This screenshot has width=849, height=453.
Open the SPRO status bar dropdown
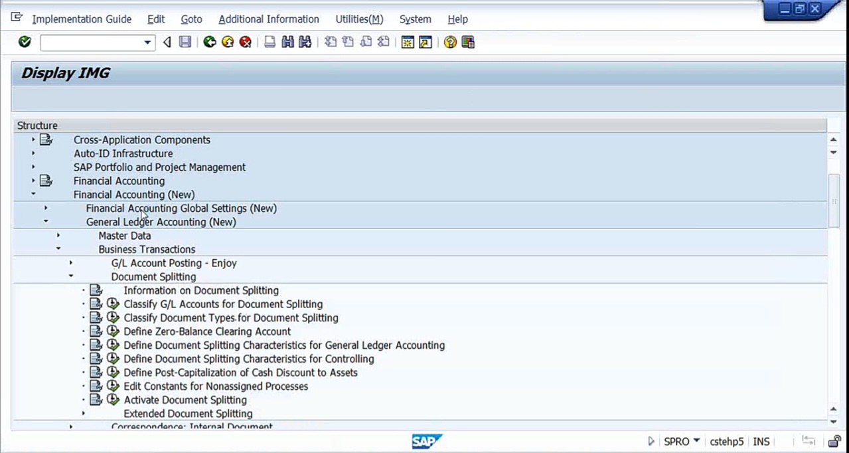pyautogui.click(x=696, y=440)
